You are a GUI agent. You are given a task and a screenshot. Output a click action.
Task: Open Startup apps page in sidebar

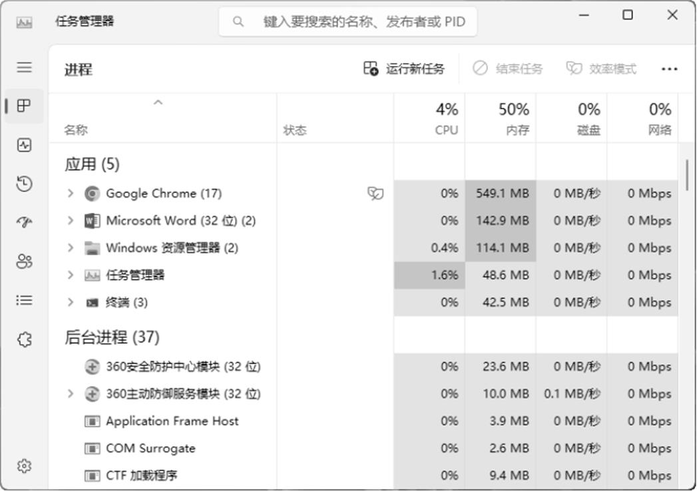click(x=25, y=222)
